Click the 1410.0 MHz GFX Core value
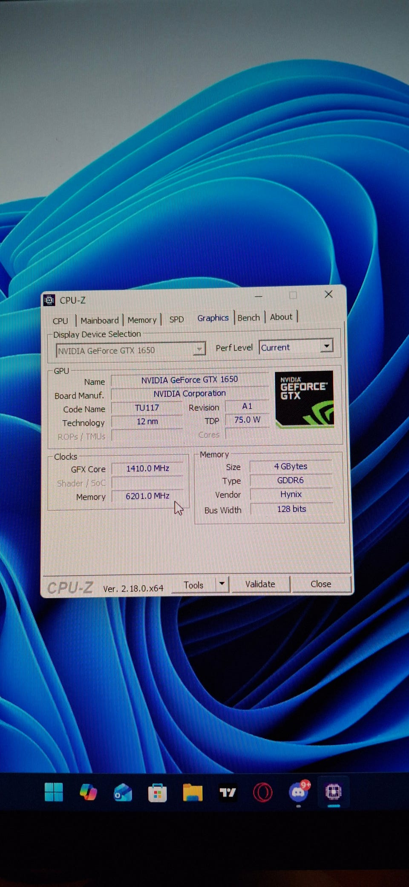409x887 pixels. click(147, 468)
